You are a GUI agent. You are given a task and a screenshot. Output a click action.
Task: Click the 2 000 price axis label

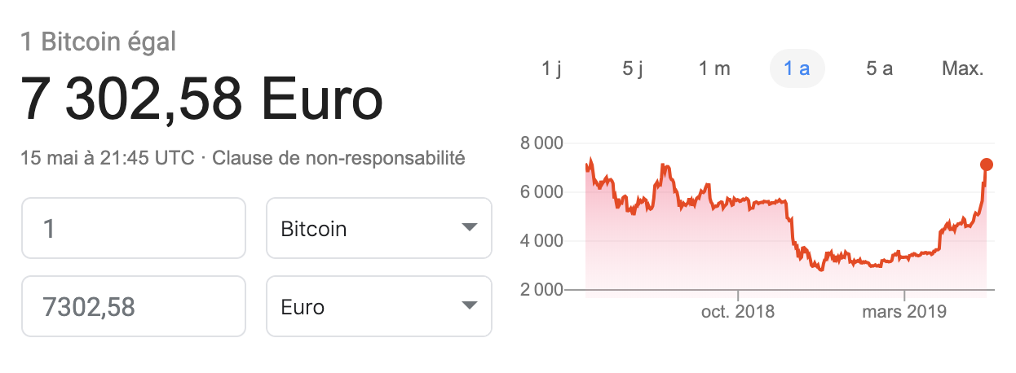(x=541, y=290)
